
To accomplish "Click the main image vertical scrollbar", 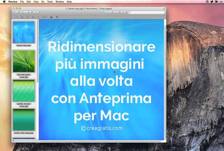I will [x=165, y=82].
